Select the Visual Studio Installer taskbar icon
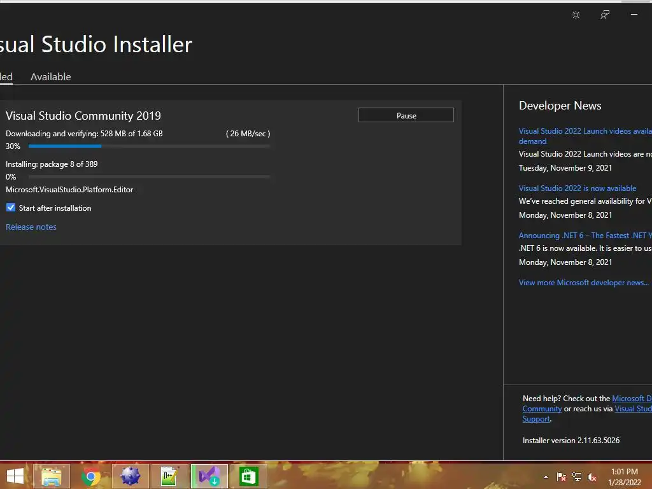 209,476
